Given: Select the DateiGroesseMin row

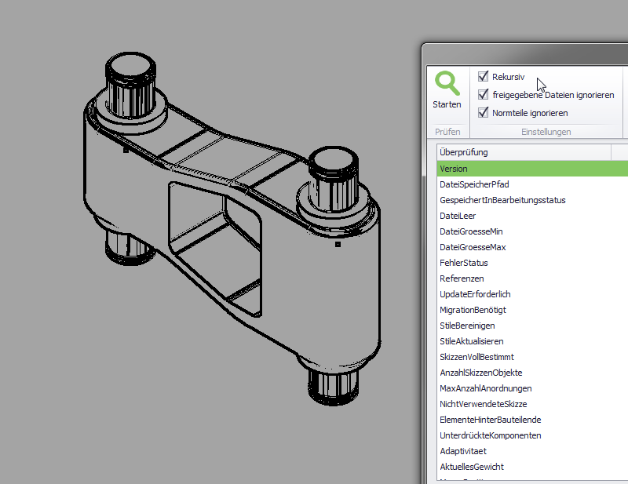Looking at the screenshot, I should (x=532, y=231).
